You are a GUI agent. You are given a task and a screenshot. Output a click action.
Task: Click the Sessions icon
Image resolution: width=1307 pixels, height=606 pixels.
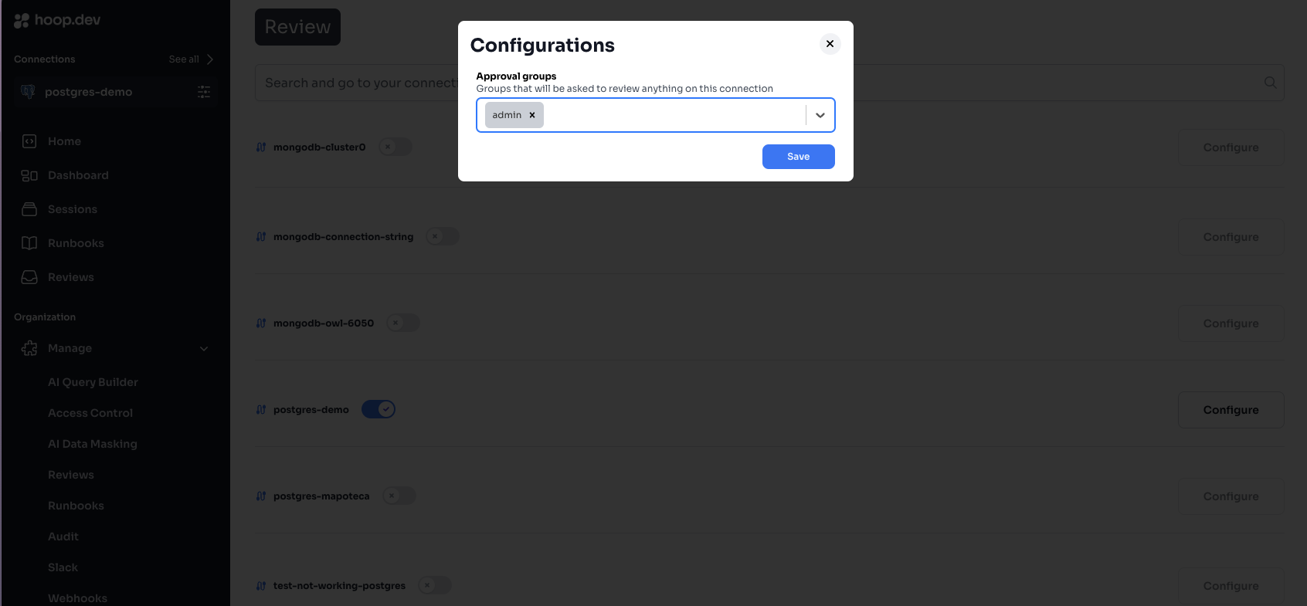[29, 208]
